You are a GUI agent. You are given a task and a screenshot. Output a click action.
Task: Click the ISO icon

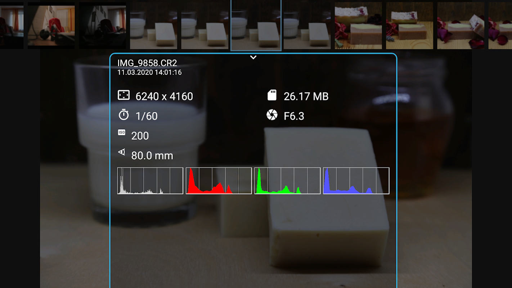coord(122,132)
